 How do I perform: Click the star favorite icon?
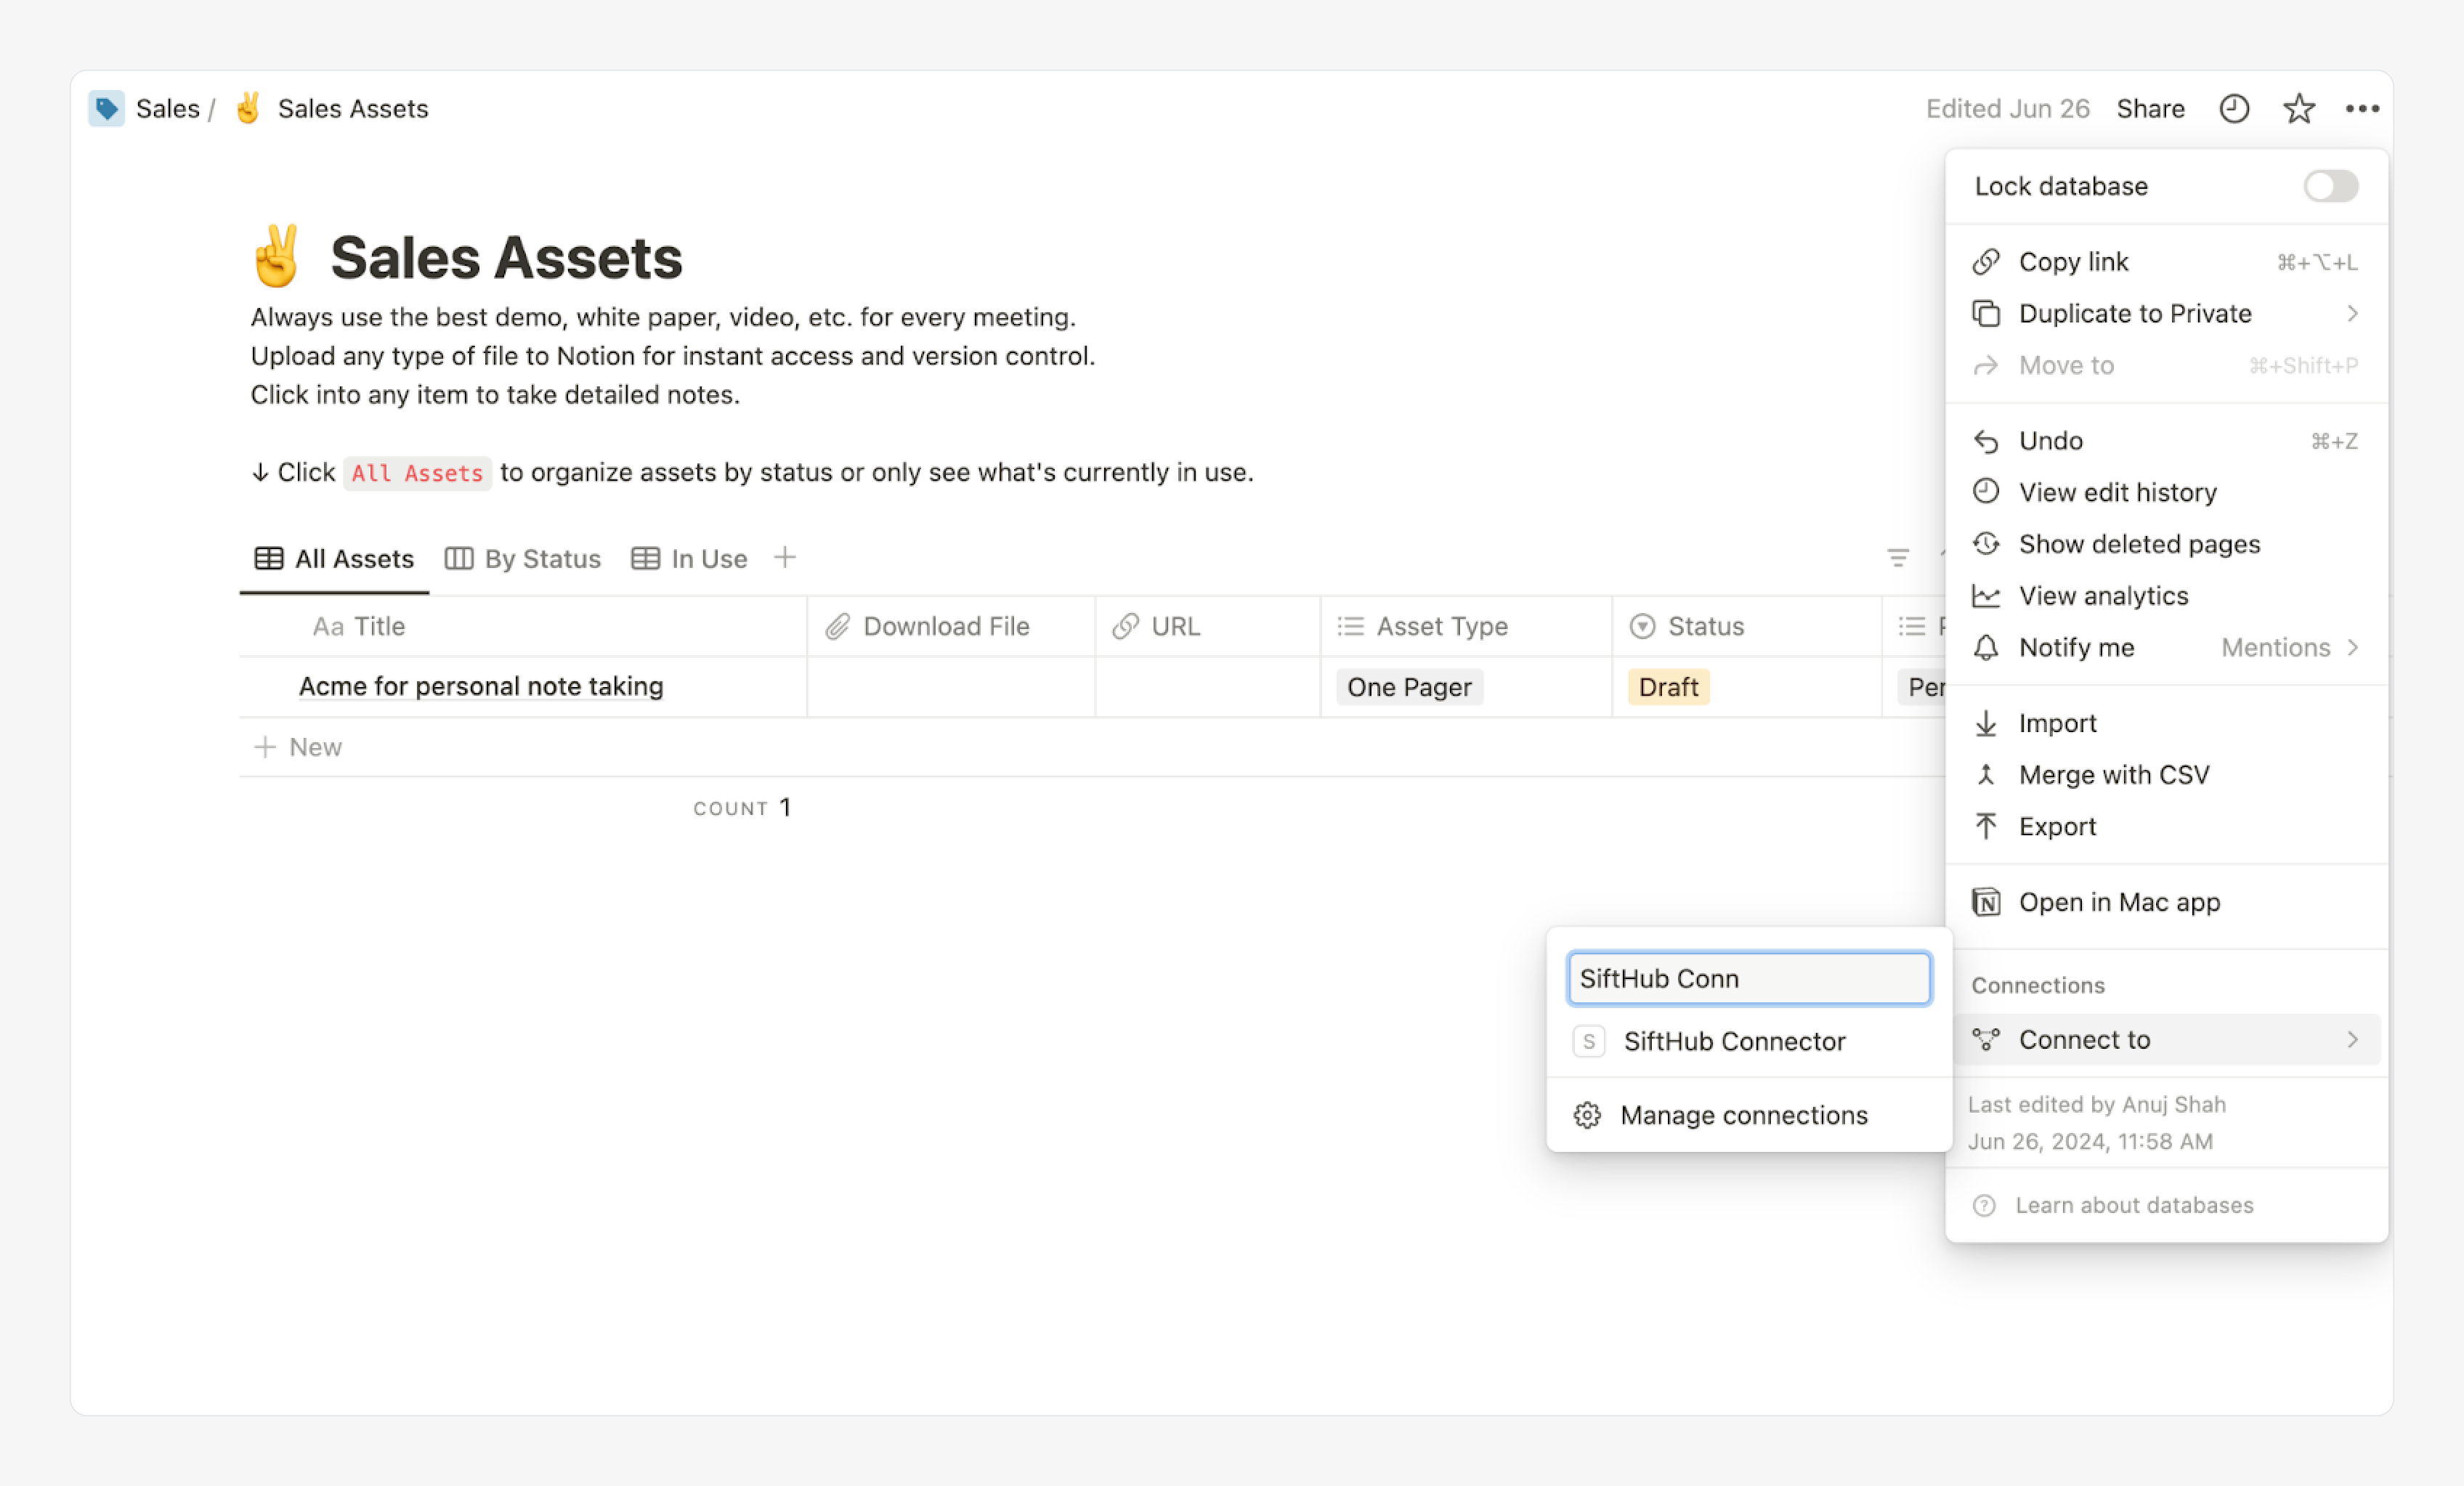2299,108
